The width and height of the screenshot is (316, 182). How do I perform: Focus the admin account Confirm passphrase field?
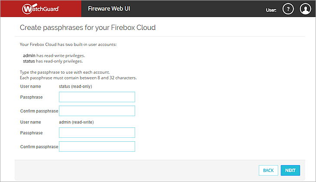point(97,146)
